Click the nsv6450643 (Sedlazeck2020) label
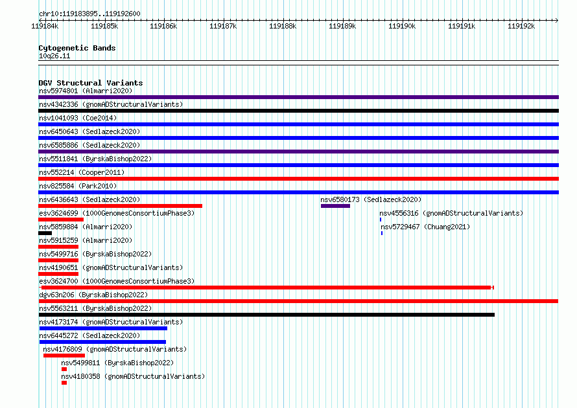The image size is (577, 408). [89, 131]
